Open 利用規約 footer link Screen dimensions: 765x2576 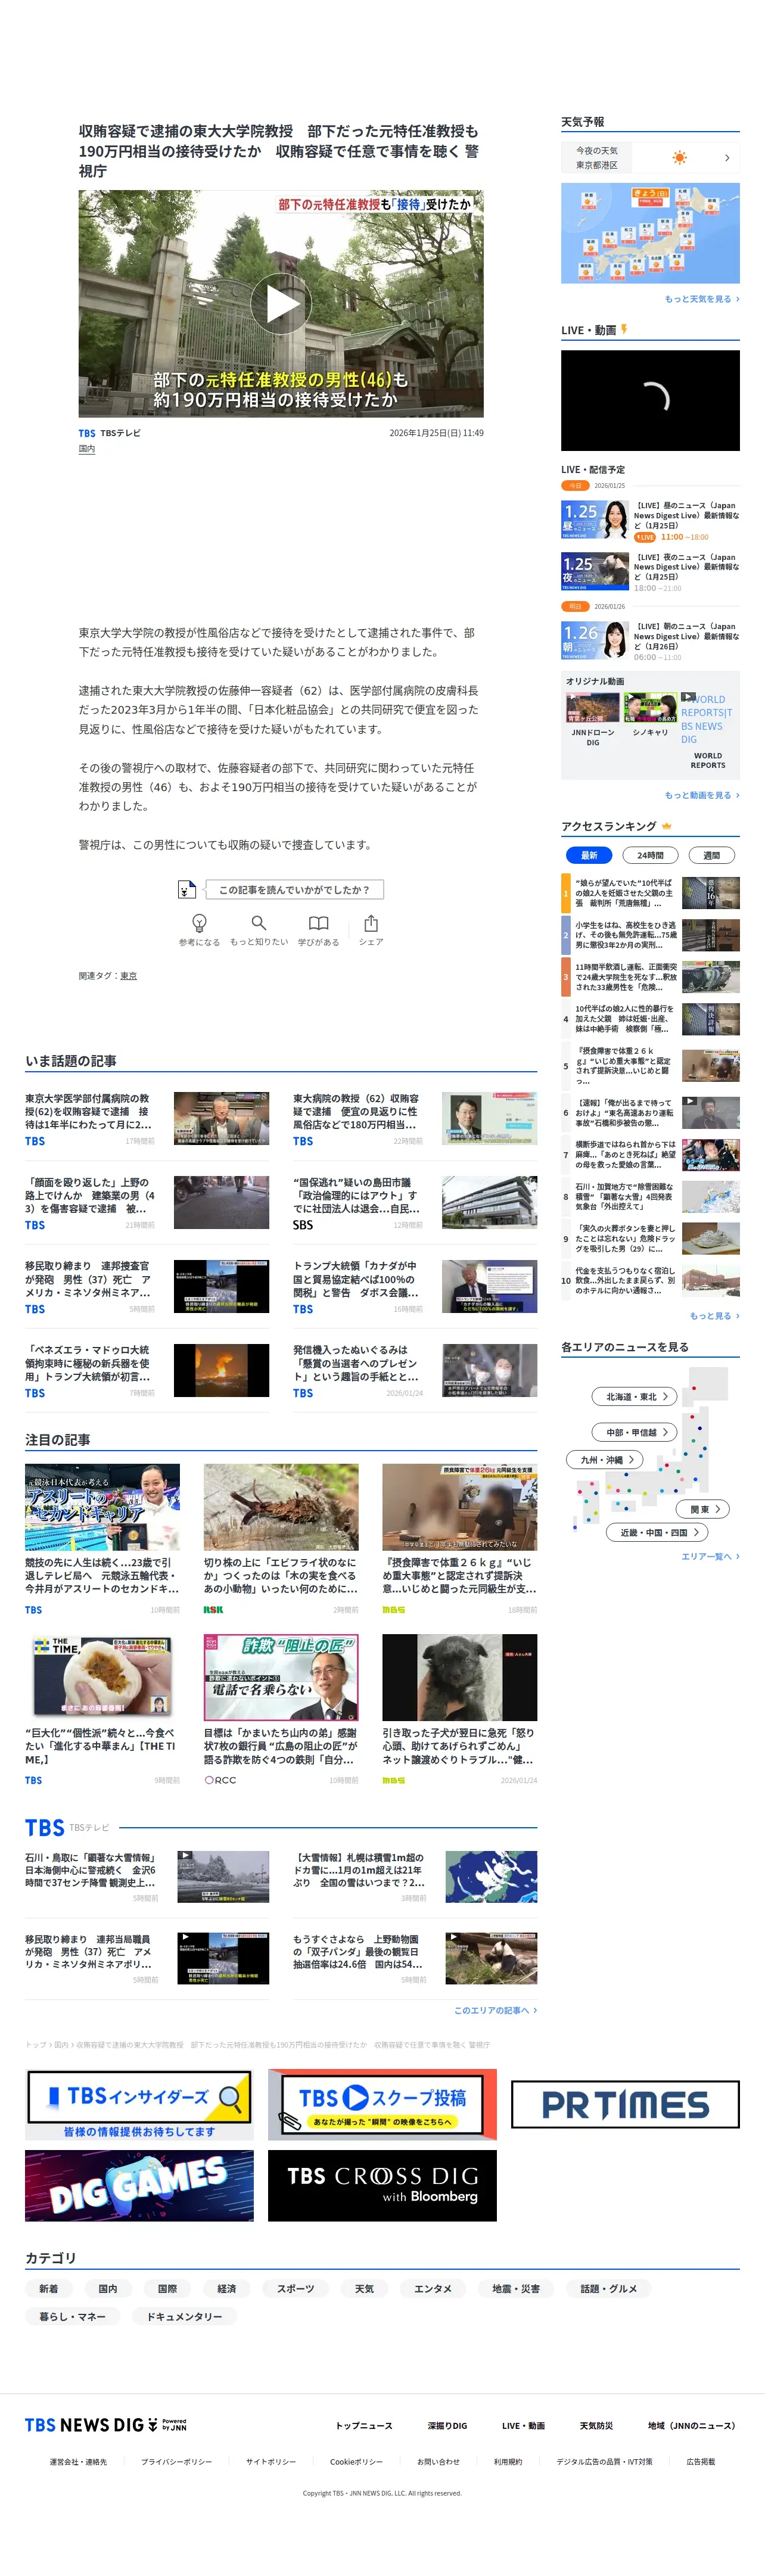[508, 2462]
